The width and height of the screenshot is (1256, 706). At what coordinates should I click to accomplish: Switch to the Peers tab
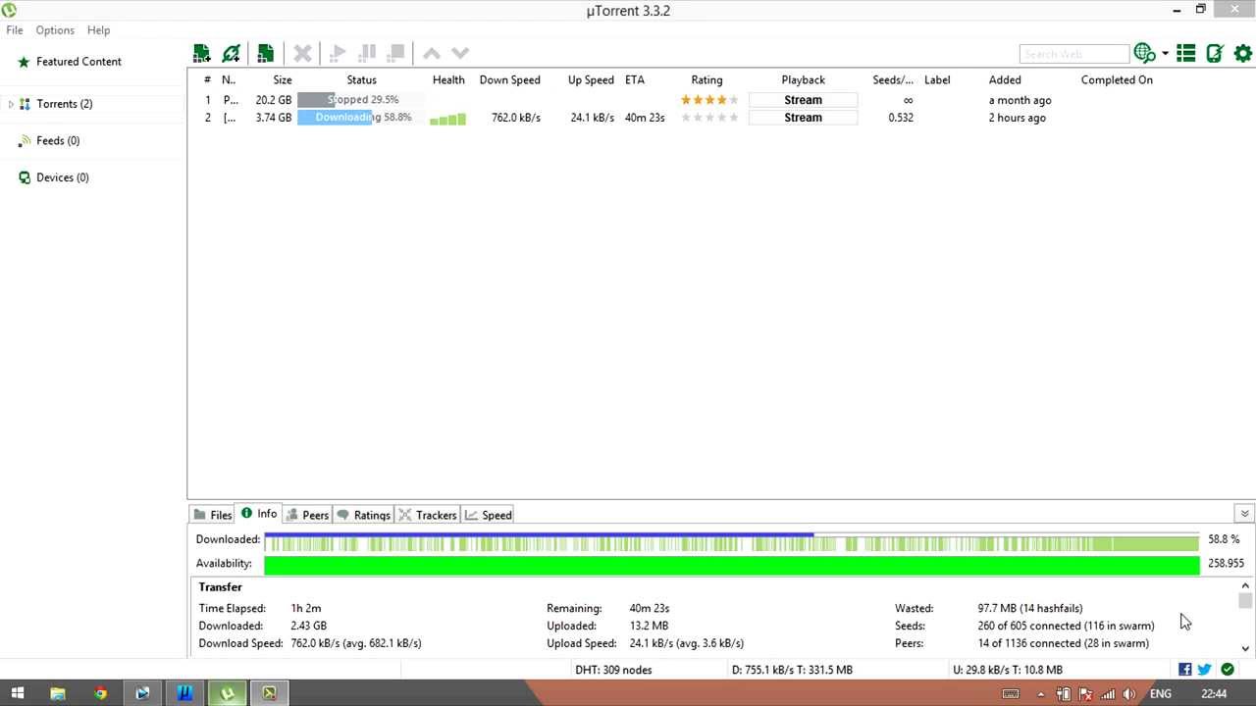click(307, 515)
